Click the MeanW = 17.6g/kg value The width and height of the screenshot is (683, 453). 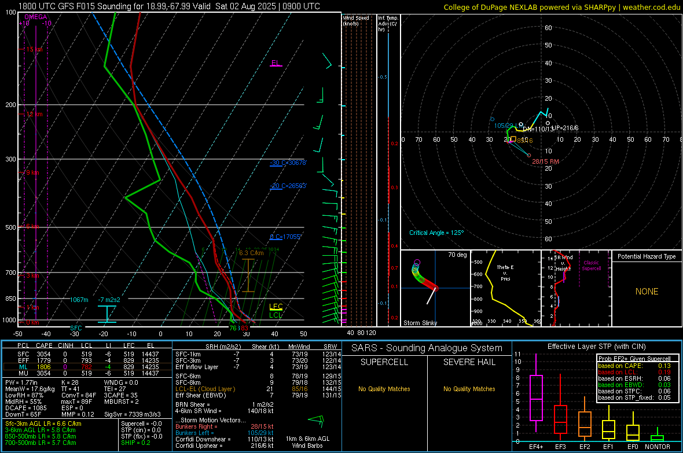tap(30, 389)
